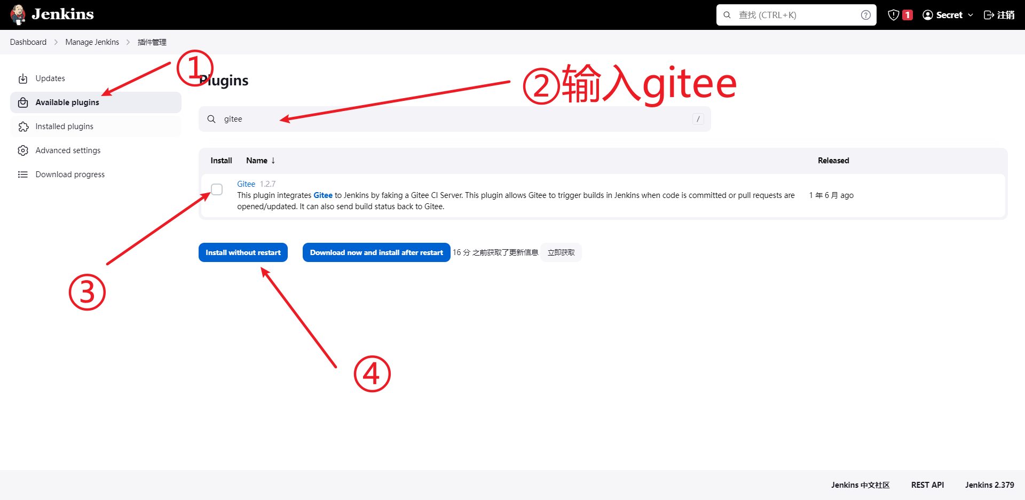The width and height of the screenshot is (1025, 500).
Task: Click the search magnifier icon in header
Action: click(x=727, y=15)
